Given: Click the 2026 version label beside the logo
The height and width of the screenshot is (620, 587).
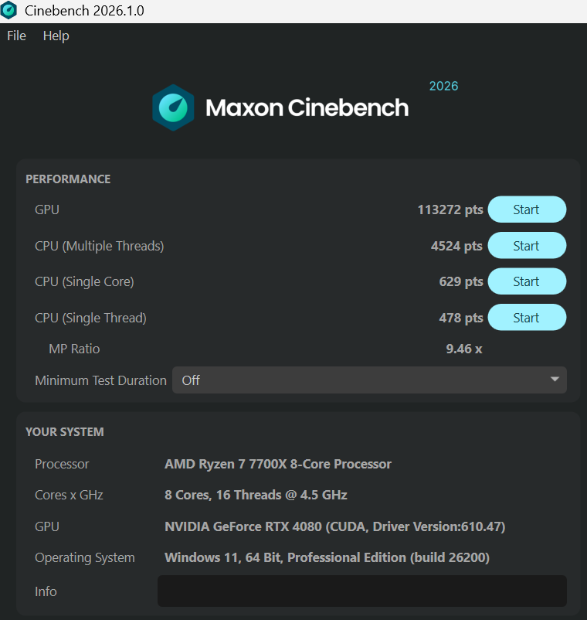Looking at the screenshot, I should tap(443, 87).
